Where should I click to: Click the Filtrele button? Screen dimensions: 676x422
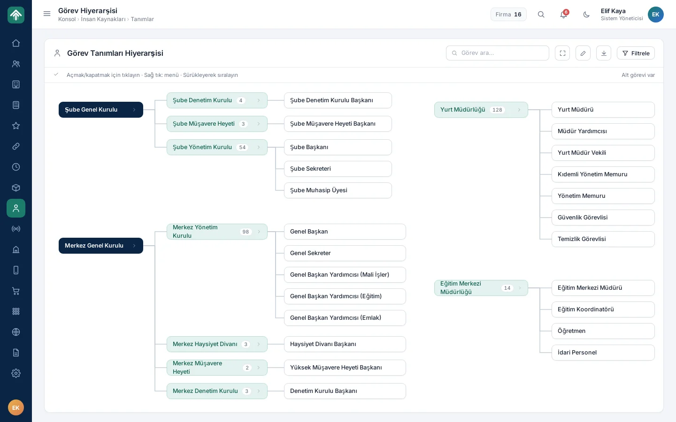[x=636, y=53]
